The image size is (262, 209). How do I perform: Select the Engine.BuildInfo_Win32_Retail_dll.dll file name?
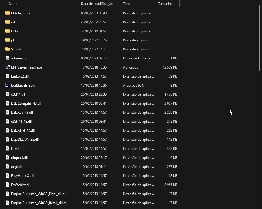39,203
